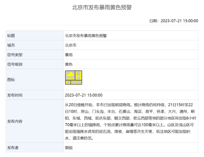Image resolution: width=204 pixels, height=157 pixels.
Task: Click the title value in the 标题 row
Action: 86,36
